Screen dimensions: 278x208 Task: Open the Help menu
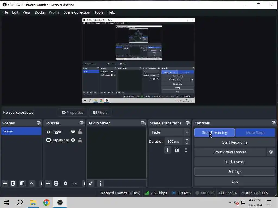coord(111,12)
